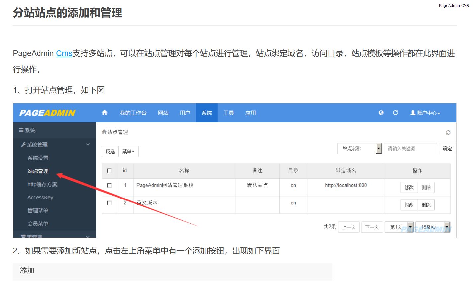Viewport: 474px width, 284px height.
Task: Click the refresh icon in blue header
Action: (395, 113)
